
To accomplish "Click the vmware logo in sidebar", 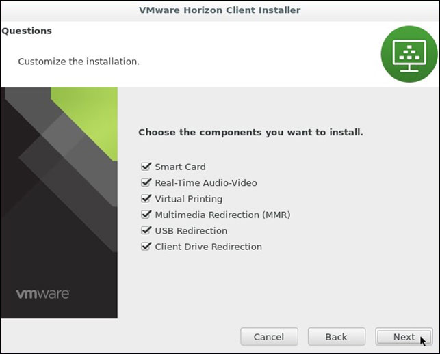I will tap(42, 294).
